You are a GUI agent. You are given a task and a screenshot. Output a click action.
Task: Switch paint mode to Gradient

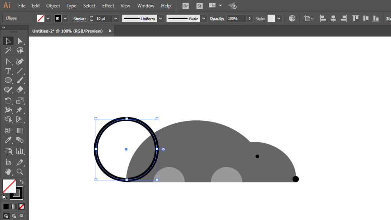[x=14, y=207]
